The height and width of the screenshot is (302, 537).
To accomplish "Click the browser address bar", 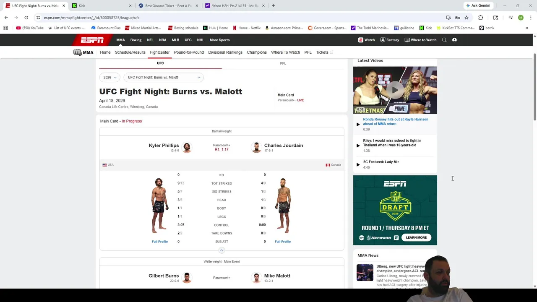I will 239,18.
